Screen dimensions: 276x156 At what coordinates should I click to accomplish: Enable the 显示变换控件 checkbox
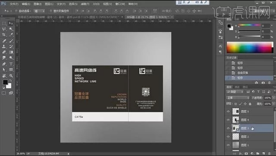(x=51, y=11)
